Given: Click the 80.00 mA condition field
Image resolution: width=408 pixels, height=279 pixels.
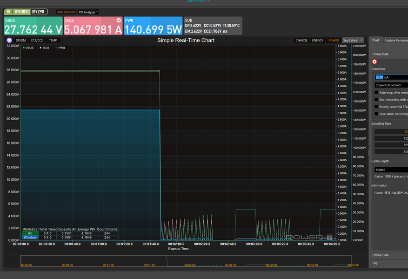Looking at the screenshot, I should pos(391,77).
